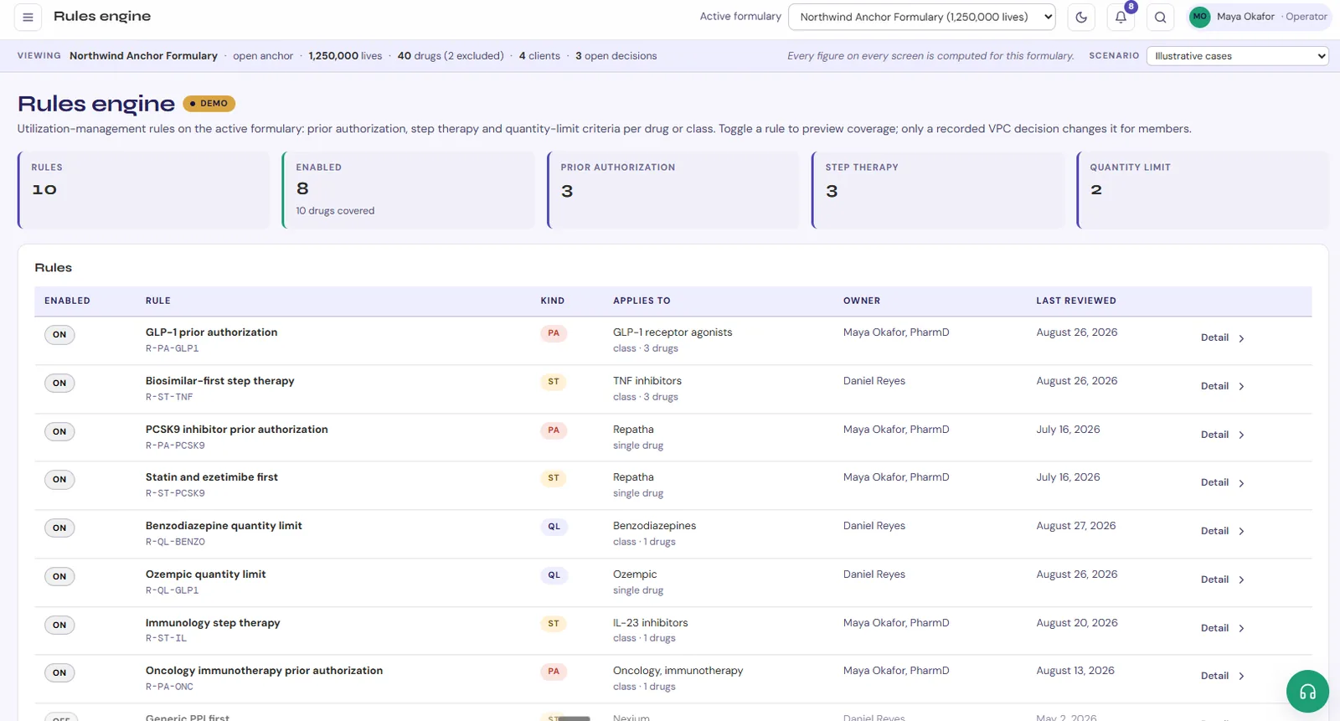The image size is (1340, 721).
Task: Open the search magnifier icon
Action: [1160, 17]
